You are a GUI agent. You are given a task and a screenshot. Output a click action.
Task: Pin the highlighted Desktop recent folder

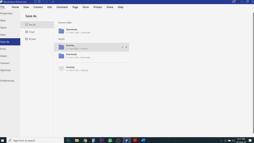[126, 47]
